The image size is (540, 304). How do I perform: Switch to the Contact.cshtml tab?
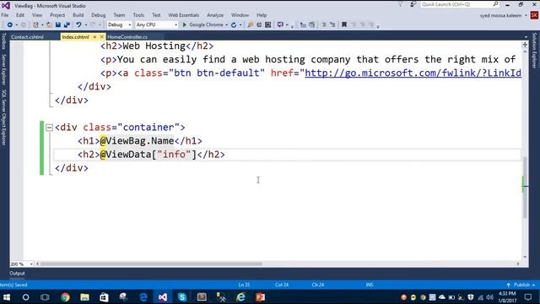pos(27,37)
